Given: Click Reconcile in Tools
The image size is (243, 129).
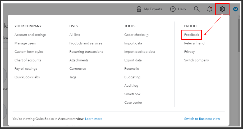Looking at the screenshot, I should pyautogui.click(x=131, y=69).
